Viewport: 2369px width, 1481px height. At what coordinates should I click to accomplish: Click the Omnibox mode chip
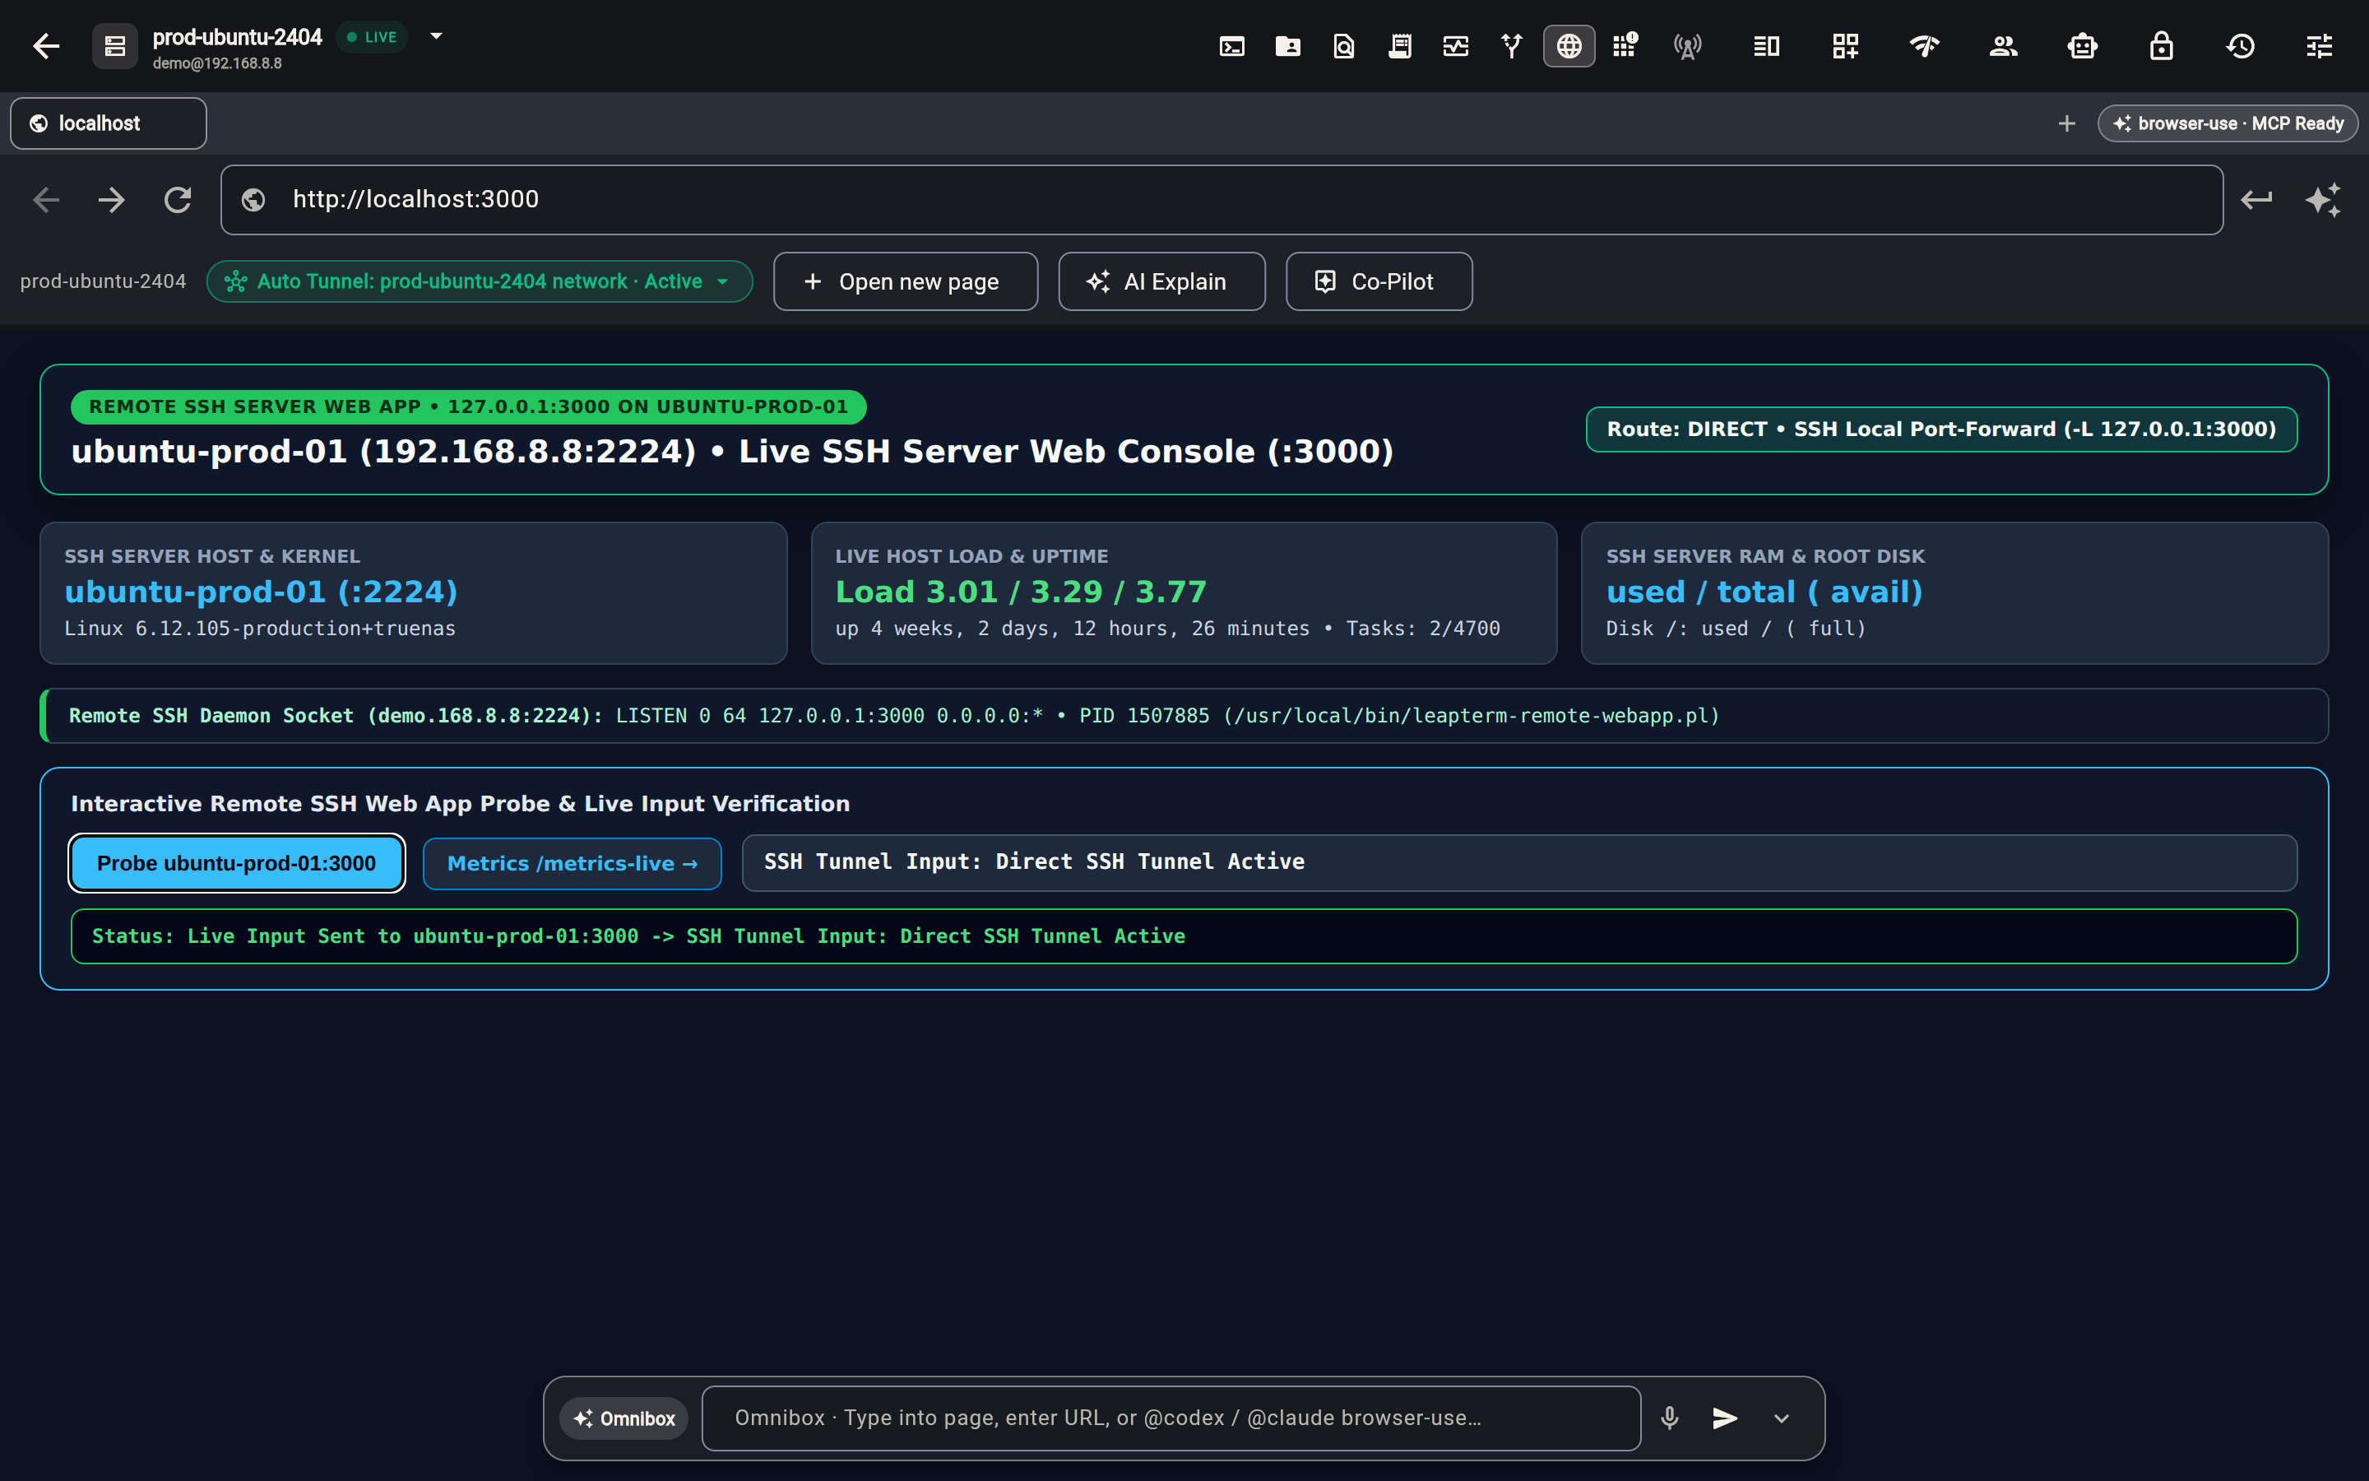[624, 1418]
